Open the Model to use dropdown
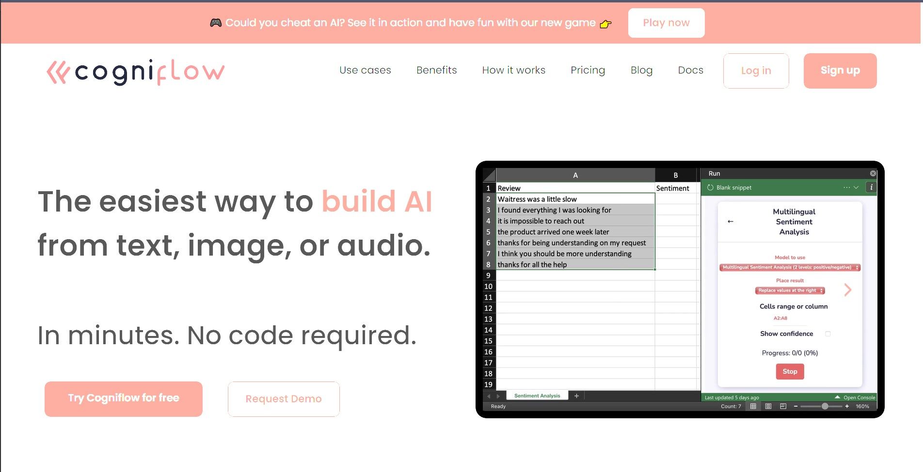 point(790,267)
